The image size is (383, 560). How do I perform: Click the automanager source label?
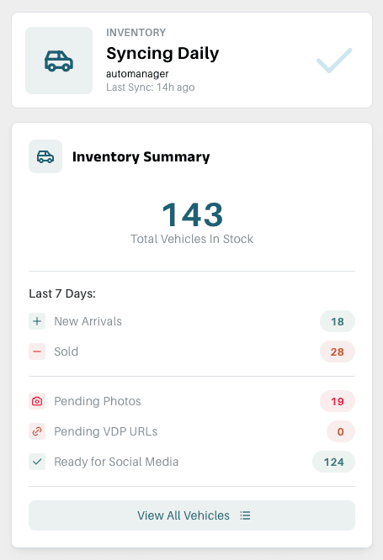click(137, 74)
